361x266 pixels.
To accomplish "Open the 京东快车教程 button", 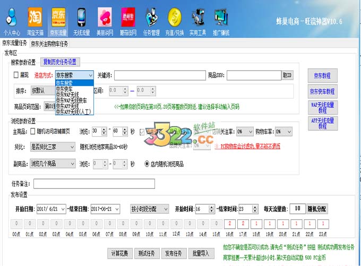I will point(323,92).
